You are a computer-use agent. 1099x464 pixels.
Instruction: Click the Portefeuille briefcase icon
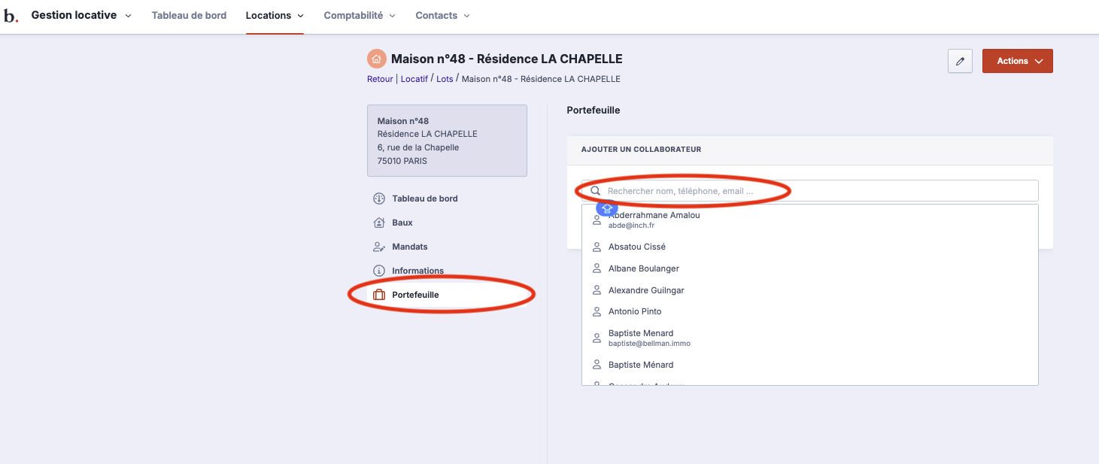(379, 295)
